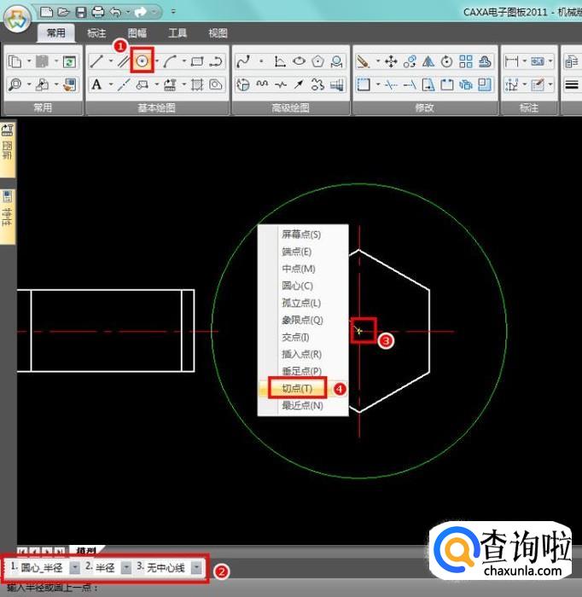
Task: Switch to the 工具 ribbon tab
Action: [x=178, y=33]
